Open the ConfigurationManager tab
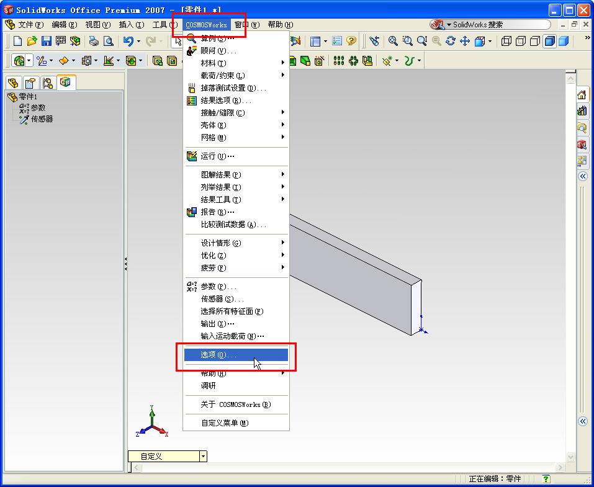 point(47,83)
